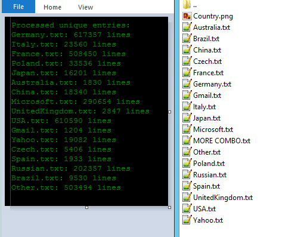Select the MORE COMBO.txt file name
The height and width of the screenshot is (237, 301).
coord(222,141)
